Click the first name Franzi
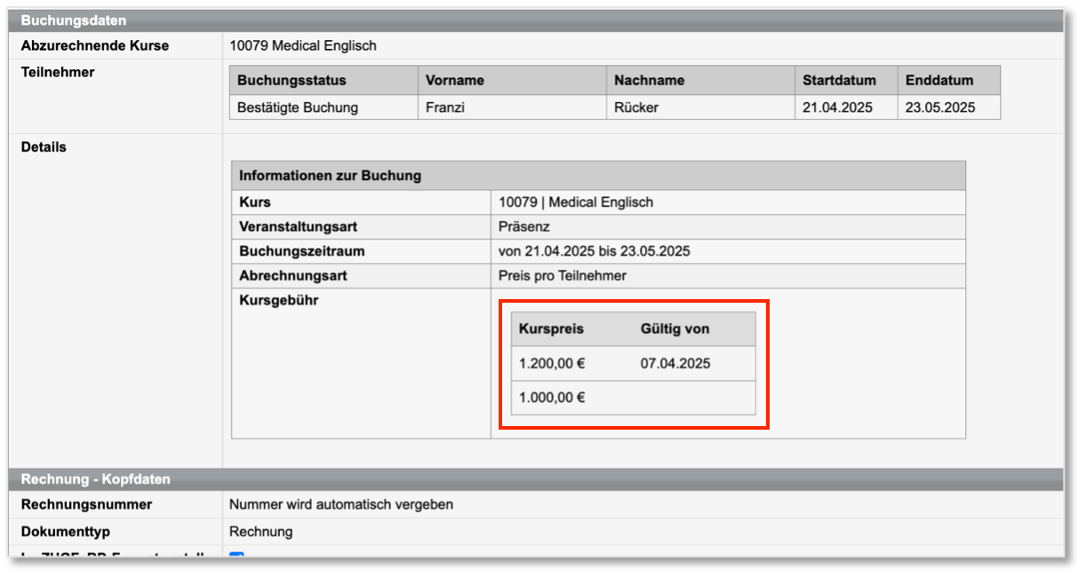Image resolution: width=1086 pixels, height=577 pixels. coord(446,107)
